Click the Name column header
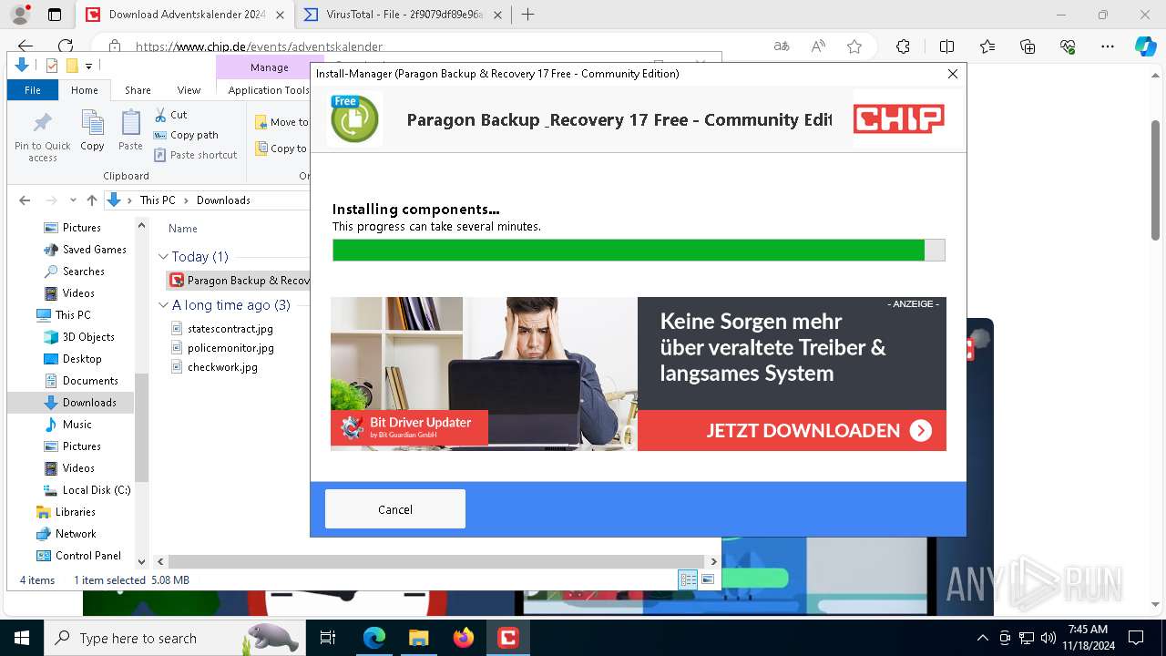This screenshot has width=1166, height=656. 183,229
